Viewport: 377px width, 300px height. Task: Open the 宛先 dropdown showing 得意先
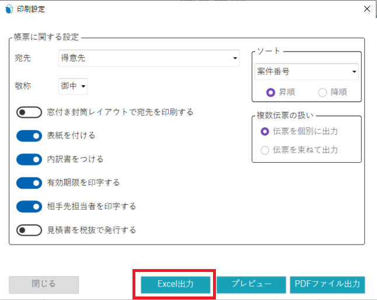pos(149,58)
